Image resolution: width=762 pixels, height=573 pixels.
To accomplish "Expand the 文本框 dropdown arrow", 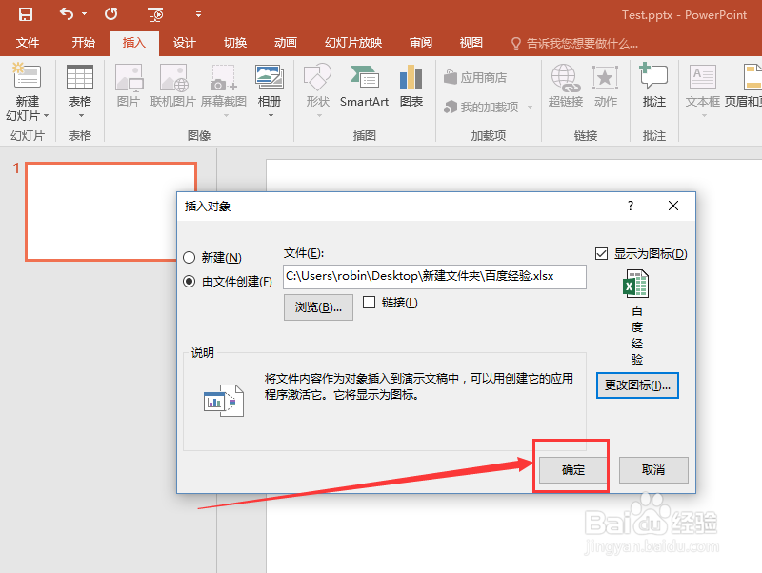I will coord(704,115).
